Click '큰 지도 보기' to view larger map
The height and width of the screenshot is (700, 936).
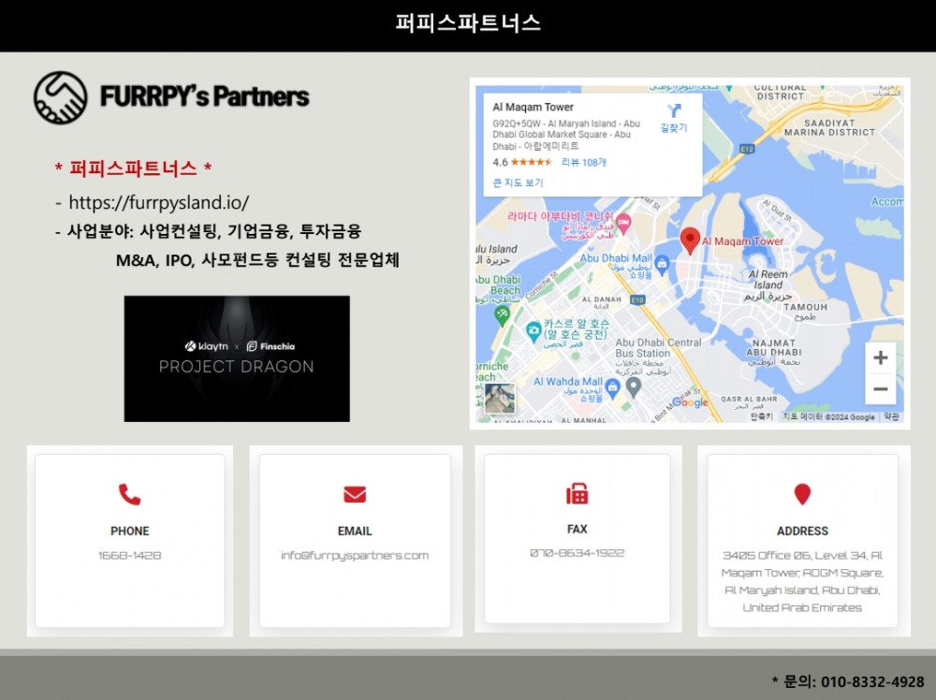[518, 182]
